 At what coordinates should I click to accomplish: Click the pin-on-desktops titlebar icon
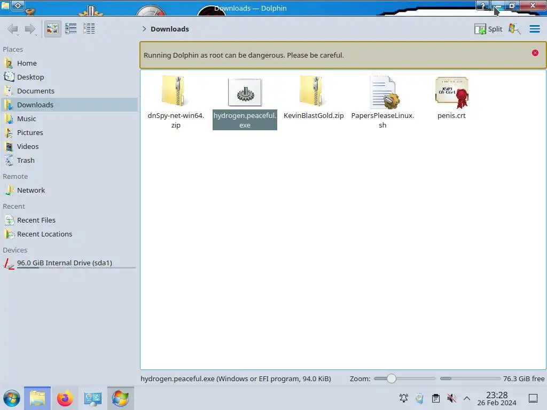[18, 5]
